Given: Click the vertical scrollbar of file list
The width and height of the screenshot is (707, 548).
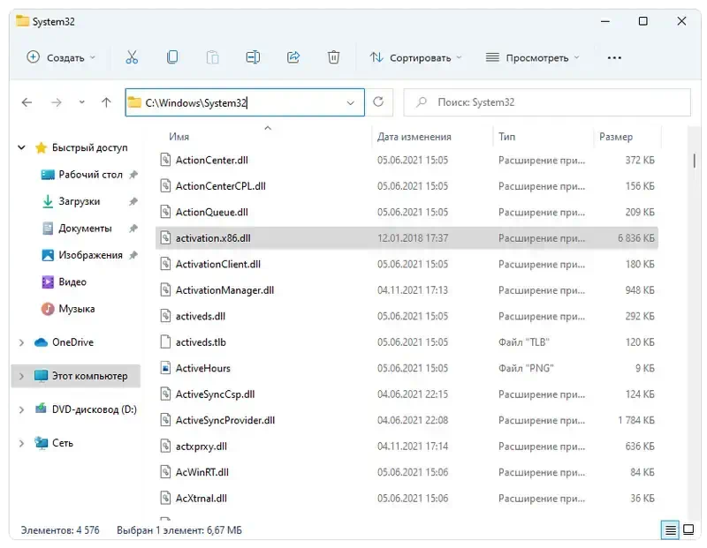Looking at the screenshot, I should click(696, 162).
